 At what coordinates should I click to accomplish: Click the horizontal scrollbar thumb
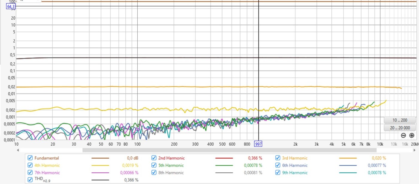[x=229, y=150]
